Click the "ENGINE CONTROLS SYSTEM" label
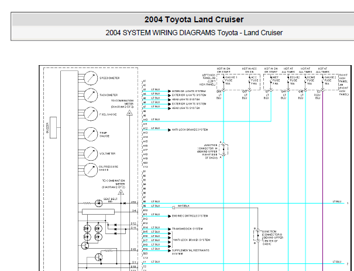354x271 pixels. (x=190, y=216)
